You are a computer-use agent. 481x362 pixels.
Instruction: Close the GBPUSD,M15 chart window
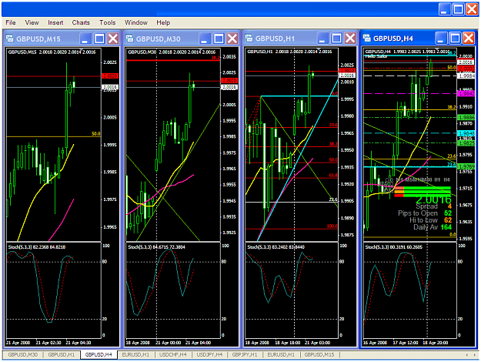point(113,39)
